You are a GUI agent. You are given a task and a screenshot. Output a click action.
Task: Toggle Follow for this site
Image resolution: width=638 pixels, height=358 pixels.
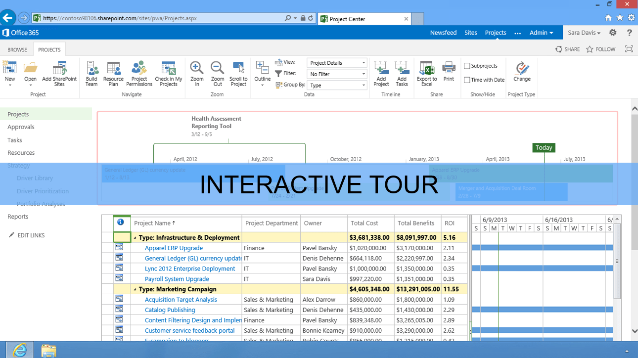(601, 49)
